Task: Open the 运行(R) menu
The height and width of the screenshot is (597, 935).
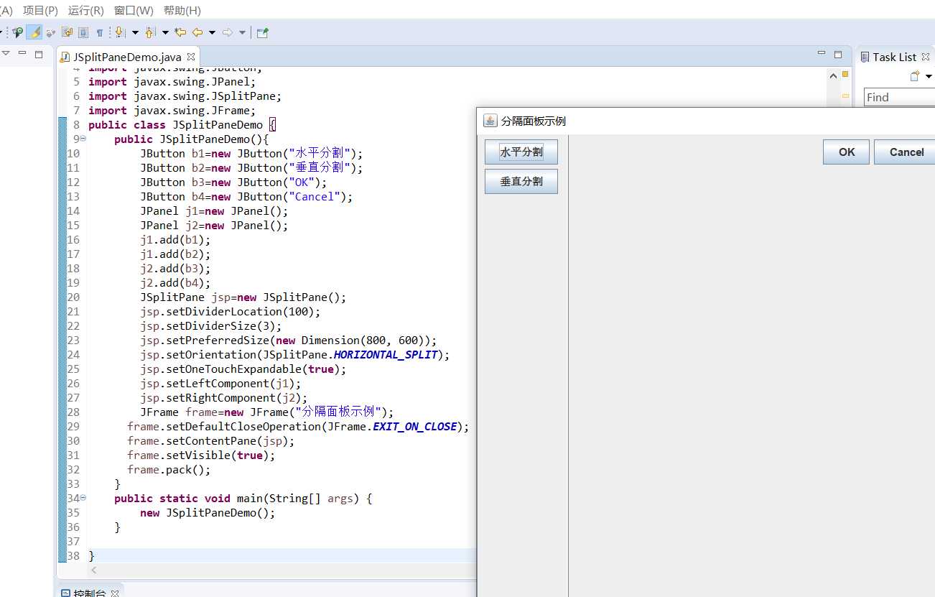Action: (x=85, y=11)
